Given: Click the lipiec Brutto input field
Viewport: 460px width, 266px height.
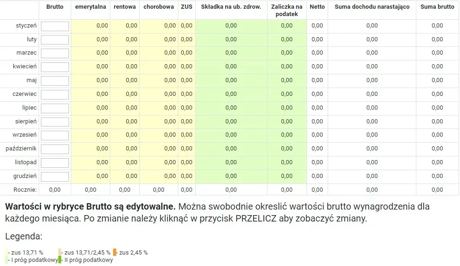Looking at the screenshot, I should pos(54,108).
